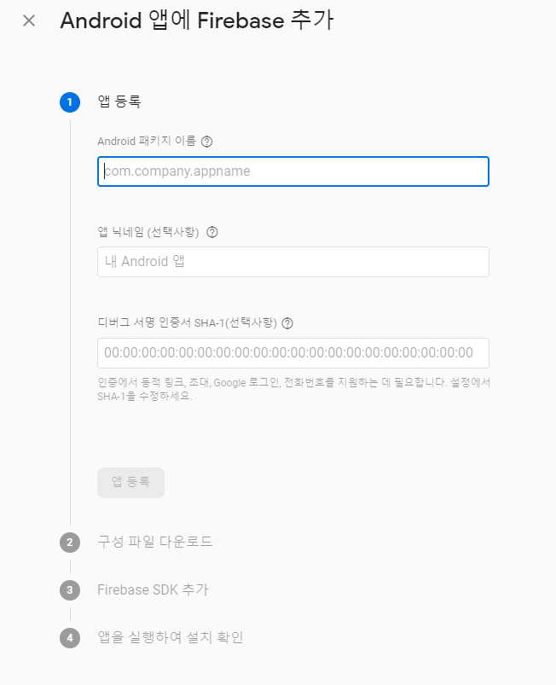This screenshot has height=685, width=556.
Task: Click the Android 패키지 이름 label
Action: pyautogui.click(x=147, y=141)
